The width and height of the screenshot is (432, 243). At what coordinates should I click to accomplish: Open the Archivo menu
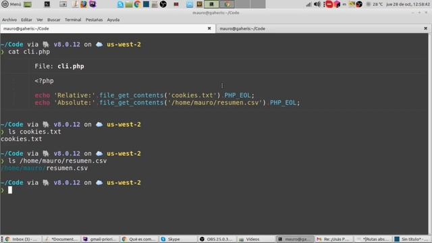click(x=9, y=20)
